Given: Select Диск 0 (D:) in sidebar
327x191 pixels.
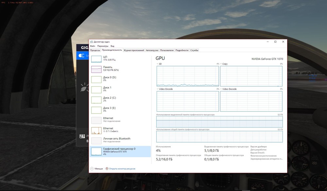Looking at the screenshot, I should click(109, 79).
